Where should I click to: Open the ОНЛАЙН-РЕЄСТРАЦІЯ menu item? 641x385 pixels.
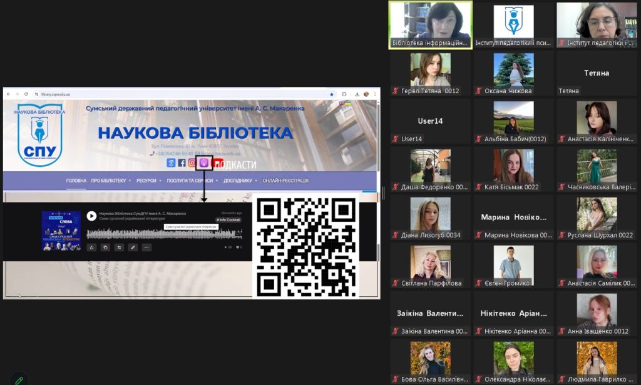pos(285,181)
